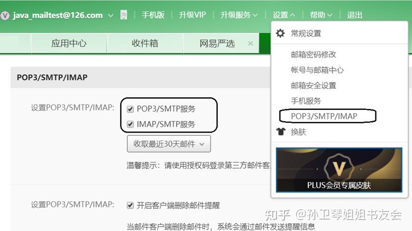Select POP3/SMTP/IMAP in the settings menu
Screen dimensions: 412x231
[x=324, y=116]
